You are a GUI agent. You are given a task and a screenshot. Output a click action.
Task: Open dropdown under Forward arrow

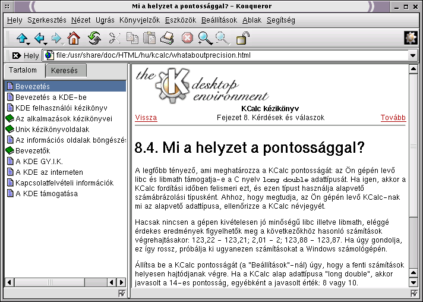pos(63,44)
